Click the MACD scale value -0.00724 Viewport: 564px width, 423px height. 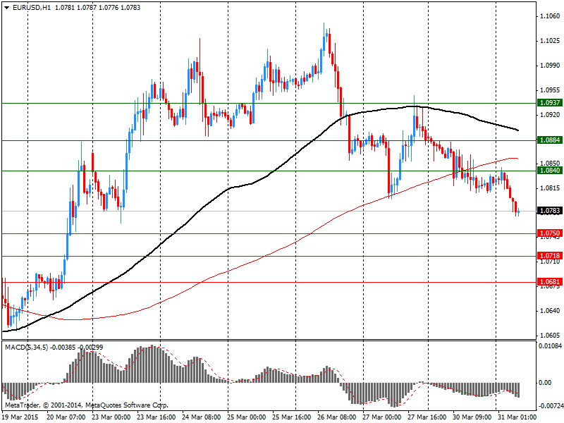point(550,406)
